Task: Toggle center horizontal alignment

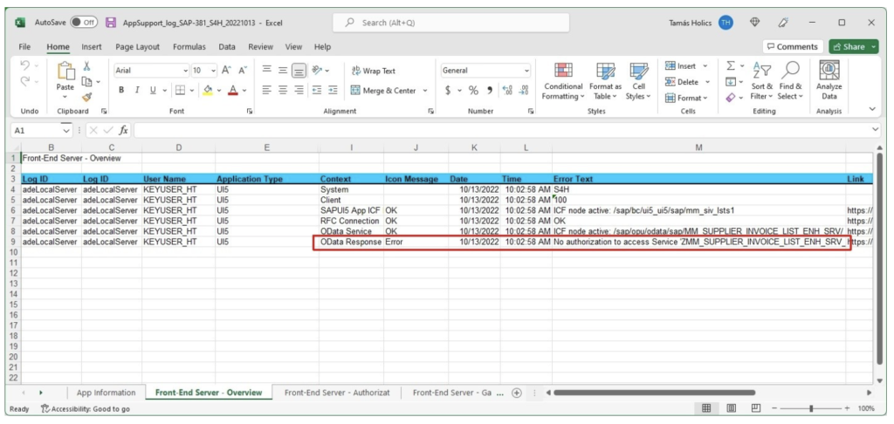Action: 283,90
